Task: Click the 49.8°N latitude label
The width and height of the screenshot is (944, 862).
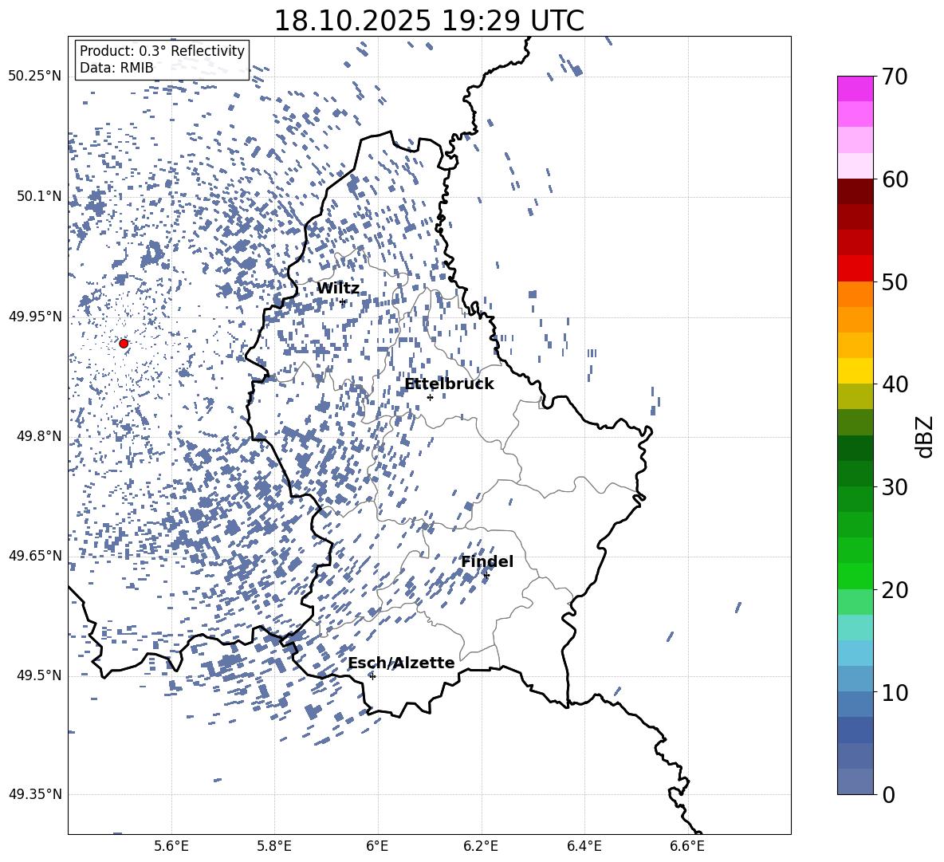Action: point(39,436)
